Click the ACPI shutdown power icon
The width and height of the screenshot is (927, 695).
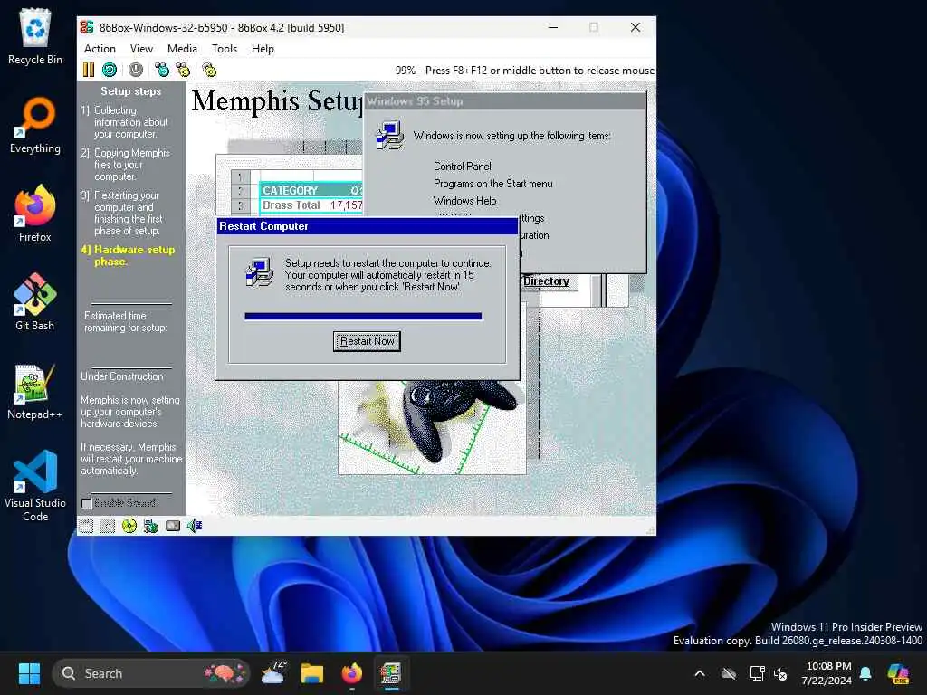click(x=136, y=70)
